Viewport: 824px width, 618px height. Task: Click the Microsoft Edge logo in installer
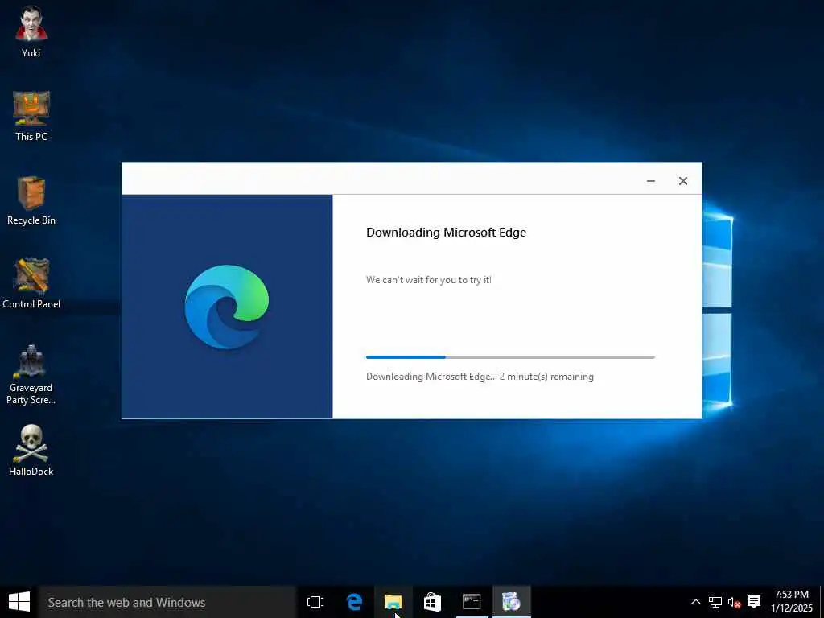pyautogui.click(x=226, y=307)
